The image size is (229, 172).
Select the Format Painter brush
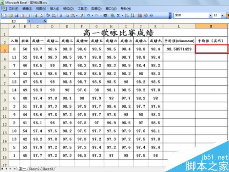(81, 16)
